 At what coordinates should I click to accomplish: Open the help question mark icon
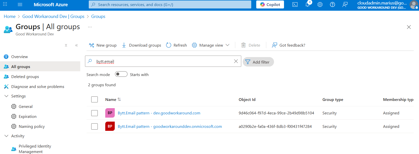[332, 4]
